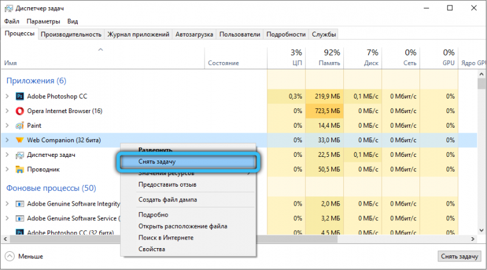Click the 0,3% CPU cell
Image resolution: width=487 pixels, height=270 pixels.
click(286, 96)
